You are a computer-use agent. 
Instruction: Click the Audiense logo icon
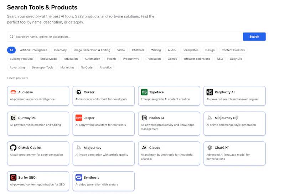(13, 92)
